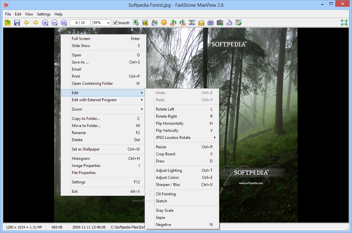352x233 pixels.
Task: Click the zoom out minus icon
Action: pyautogui.click(x=54, y=23)
